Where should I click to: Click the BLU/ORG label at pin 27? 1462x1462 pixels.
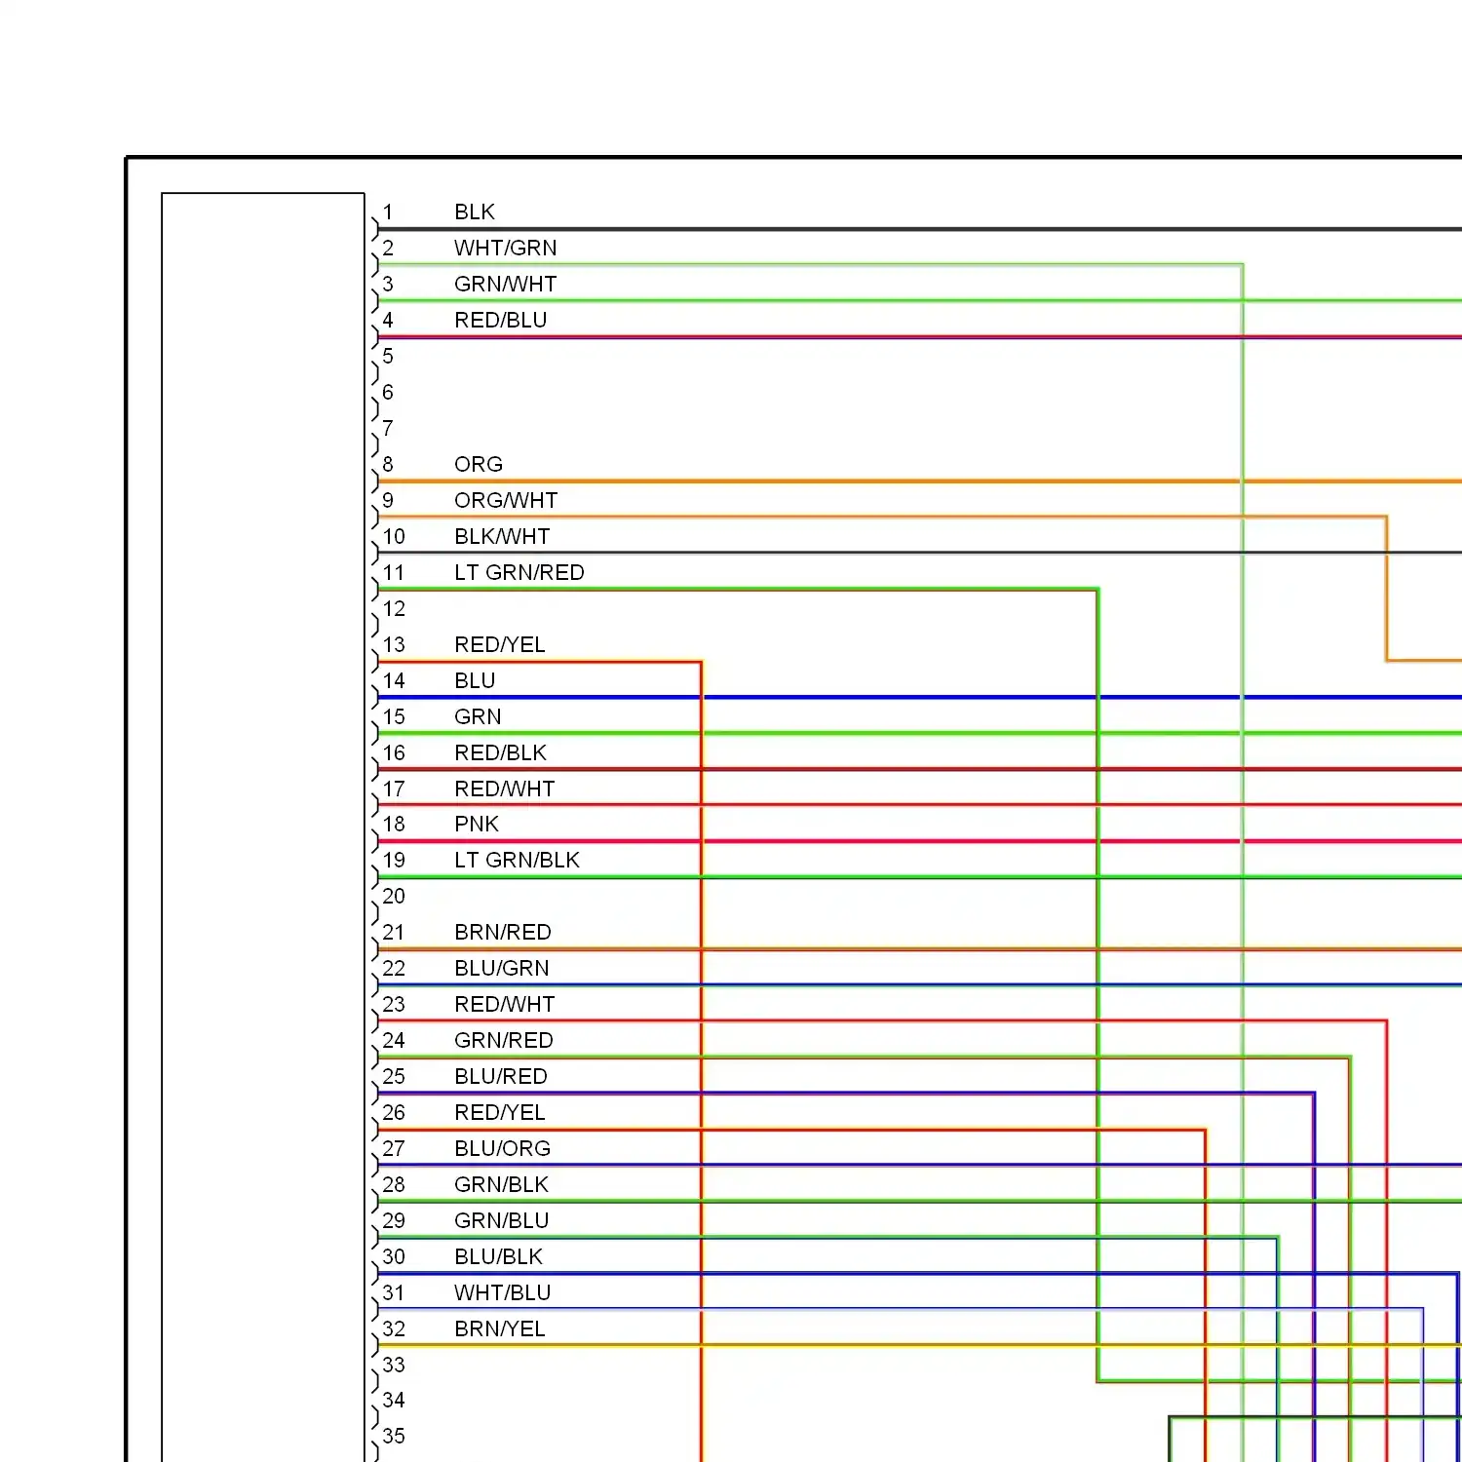[502, 1148]
